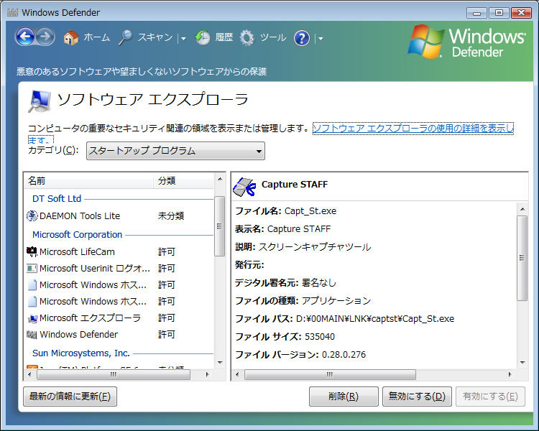Open the Software Explorer usage details link
539x431 pixels.
[413, 129]
